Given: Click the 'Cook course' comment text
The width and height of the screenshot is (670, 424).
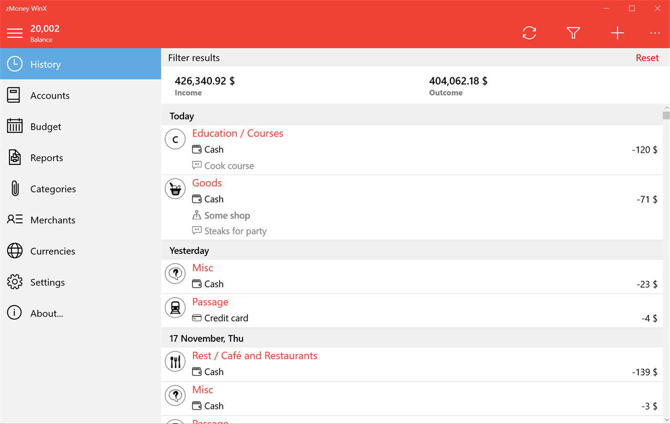Looking at the screenshot, I should tap(229, 166).
